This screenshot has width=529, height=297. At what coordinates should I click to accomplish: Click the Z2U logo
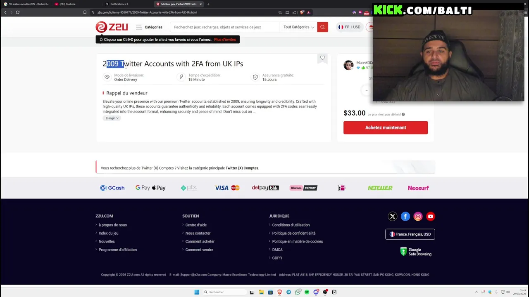point(112,27)
